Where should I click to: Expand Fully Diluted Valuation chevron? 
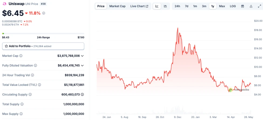82,65
